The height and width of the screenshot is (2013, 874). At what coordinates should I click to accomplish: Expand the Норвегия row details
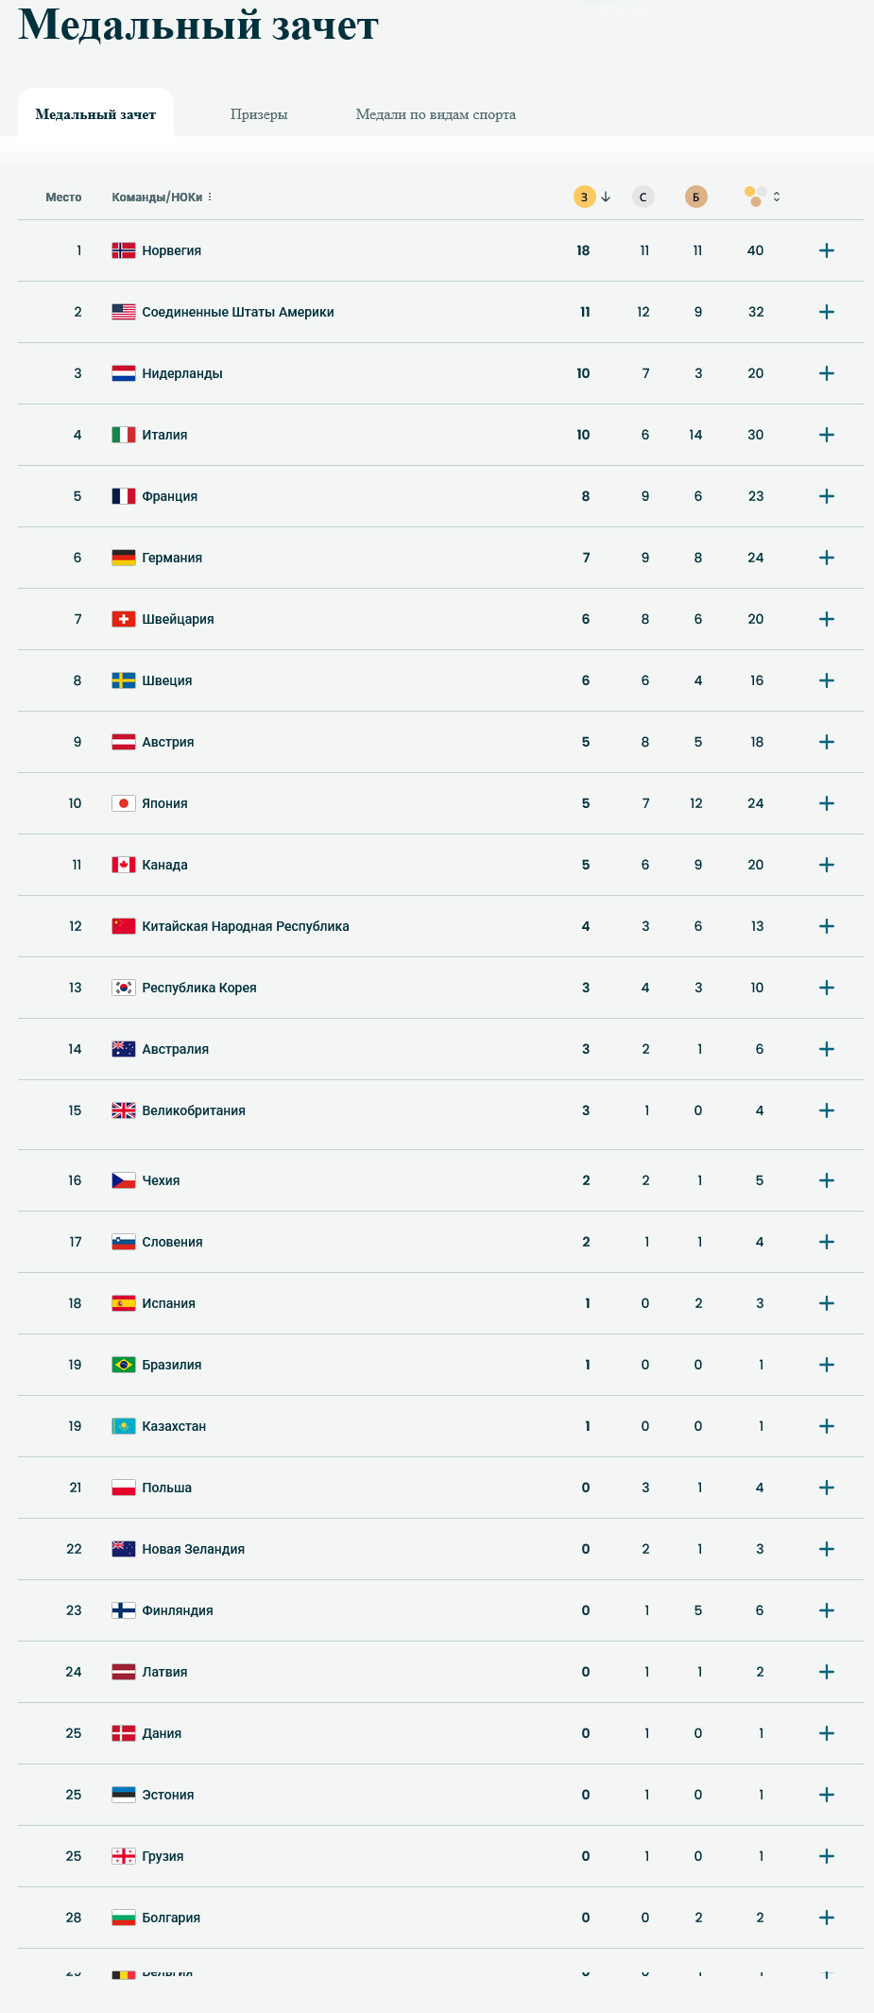pyautogui.click(x=827, y=250)
